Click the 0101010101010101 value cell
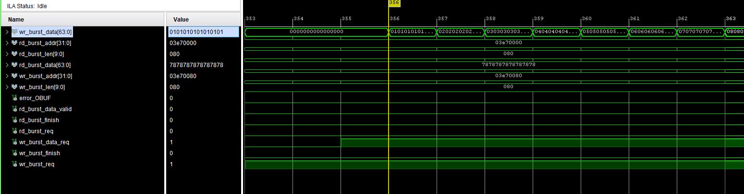 [203, 32]
